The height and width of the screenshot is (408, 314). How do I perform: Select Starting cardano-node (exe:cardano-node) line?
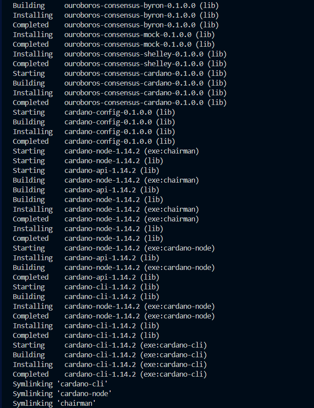pos(114,248)
